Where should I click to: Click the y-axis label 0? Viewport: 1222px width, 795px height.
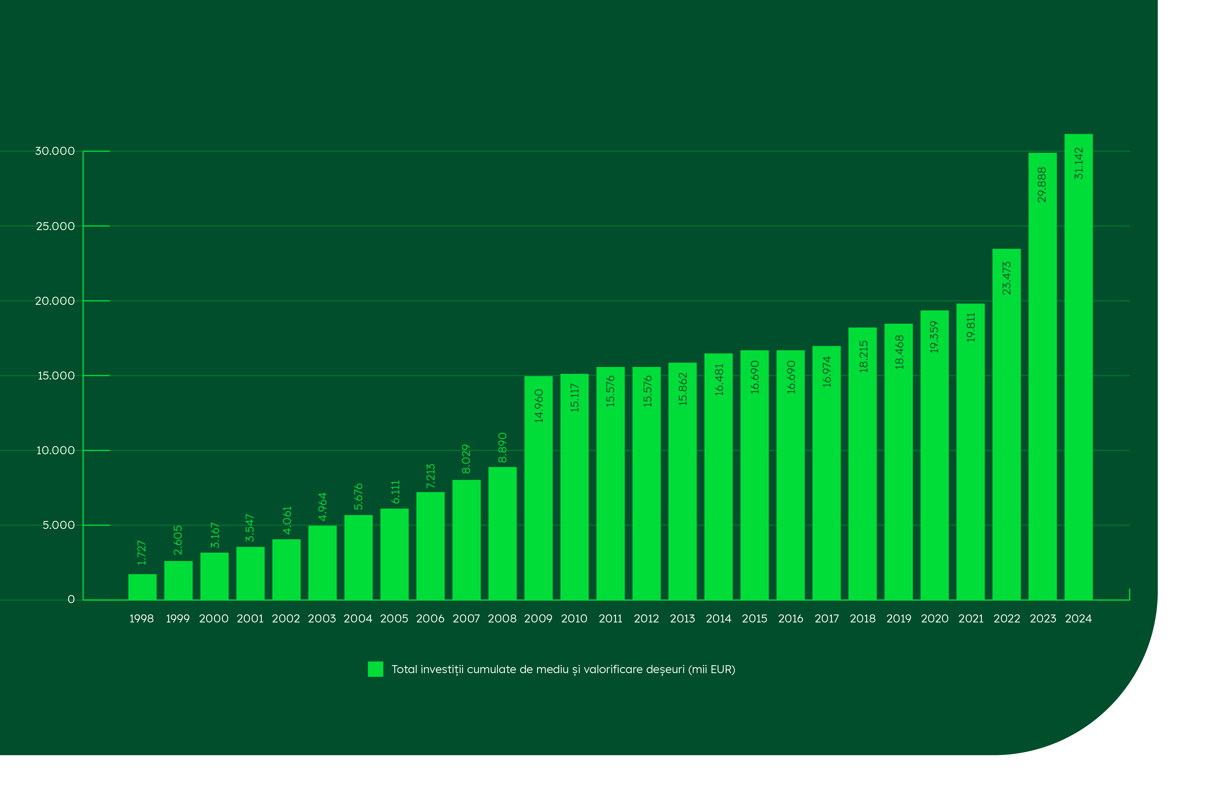point(71,599)
